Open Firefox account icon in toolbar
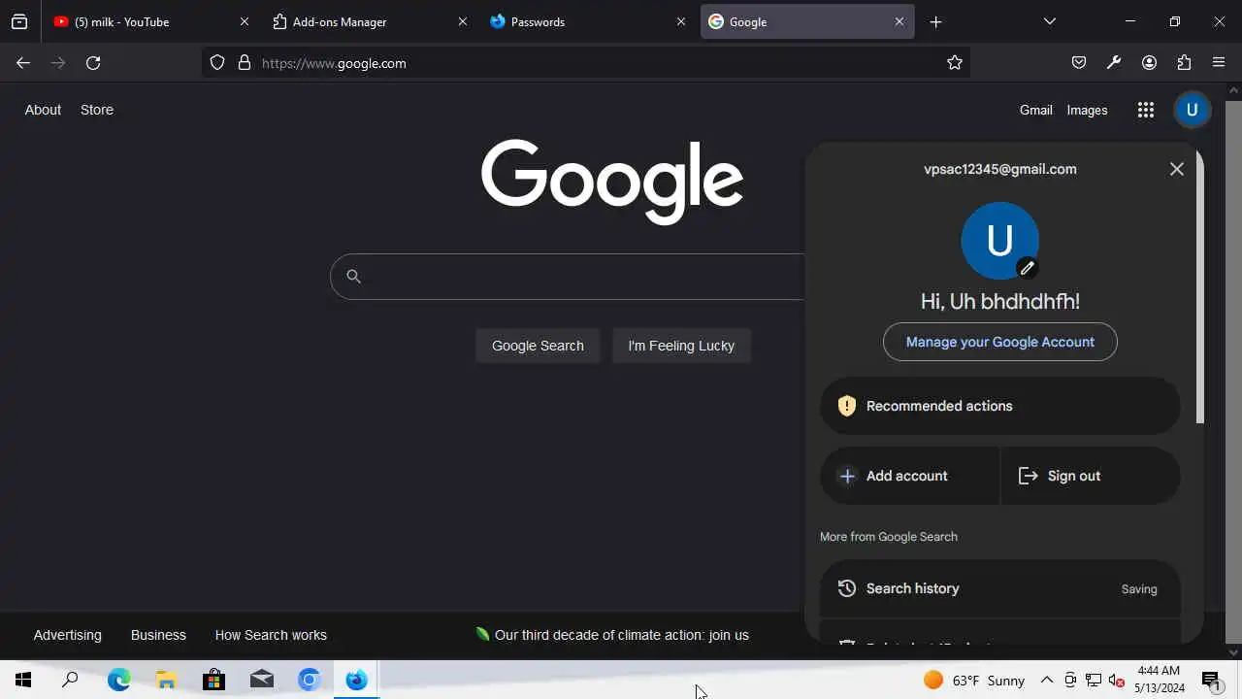This screenshot has height=699, width=1242. pos(1149,63)
